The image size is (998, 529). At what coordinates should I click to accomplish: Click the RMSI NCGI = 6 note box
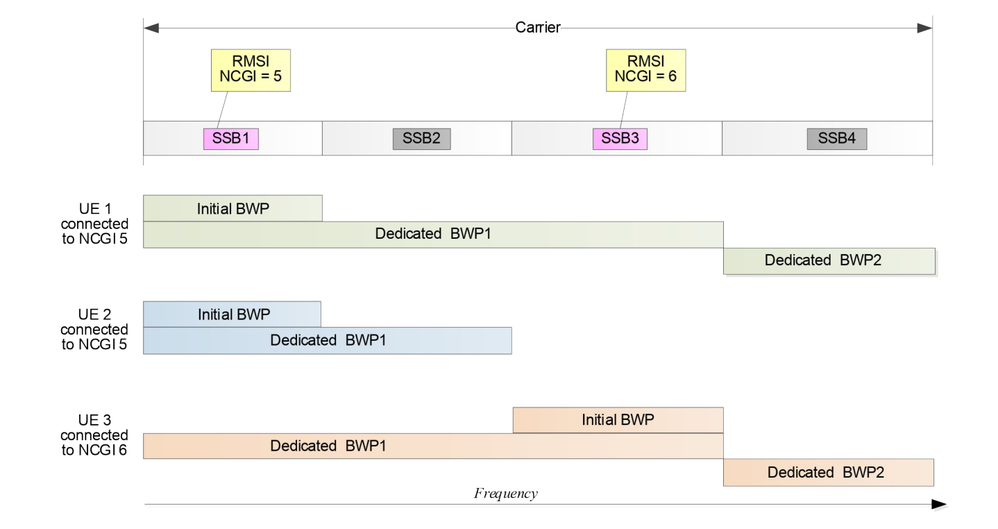(646, 70)
